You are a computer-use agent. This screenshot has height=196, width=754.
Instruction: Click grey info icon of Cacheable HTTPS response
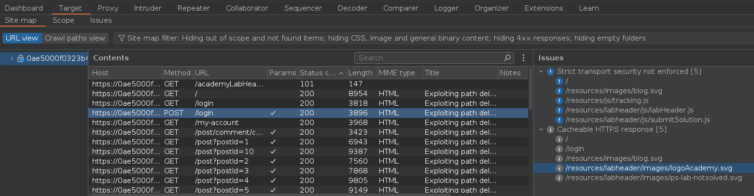click(x=550, y=129)
